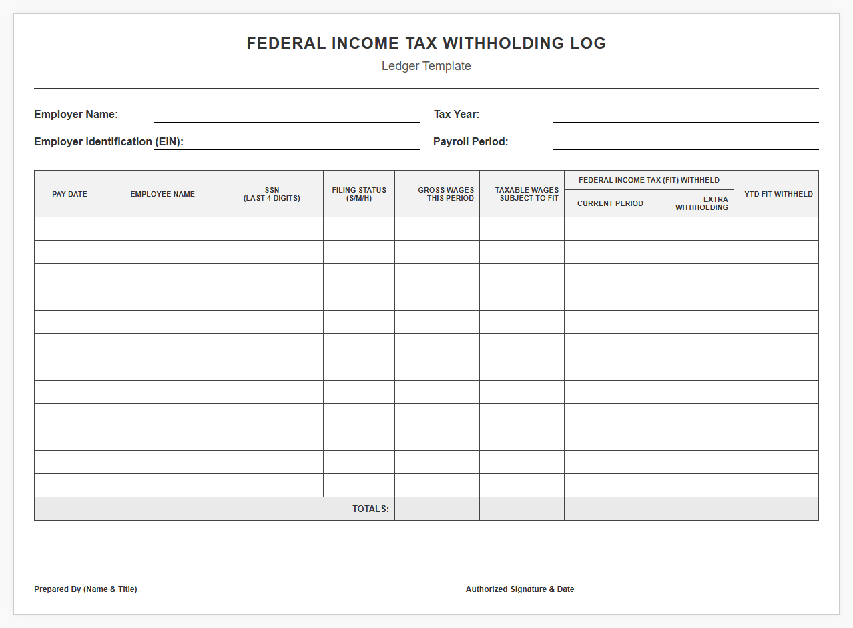The height and width of the screenshot is (628, 853).
Task: Click the 'Authorized Signature & Date' caption
Action: (x=520, y=589)
